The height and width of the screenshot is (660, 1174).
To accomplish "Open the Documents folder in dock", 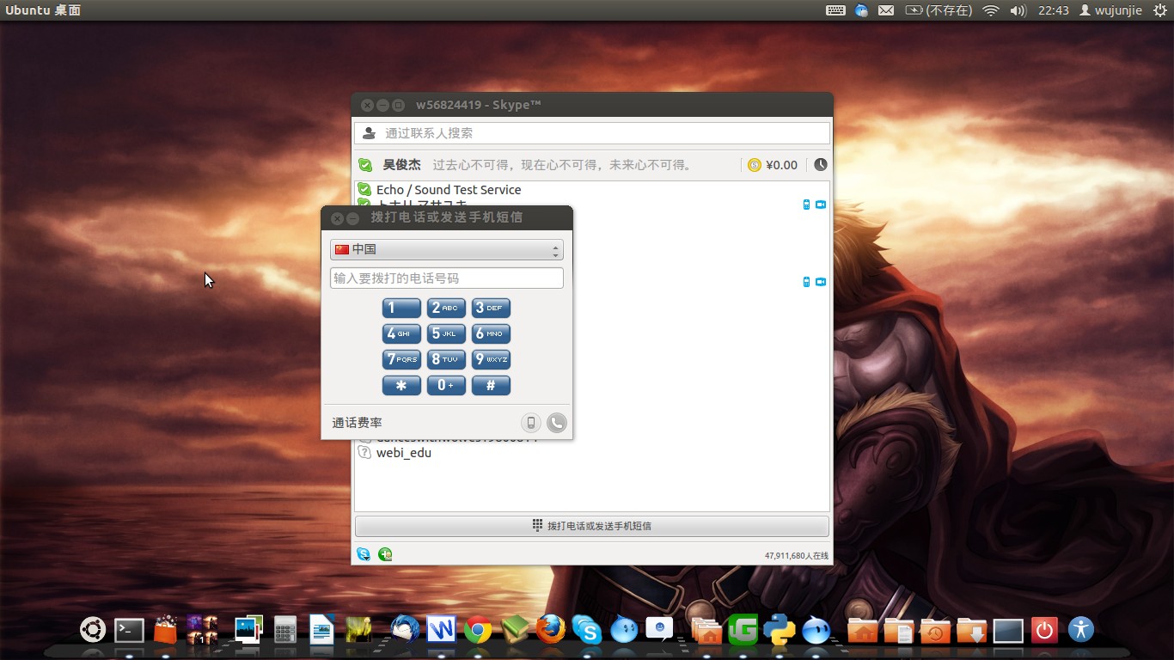I will (898, 631).
